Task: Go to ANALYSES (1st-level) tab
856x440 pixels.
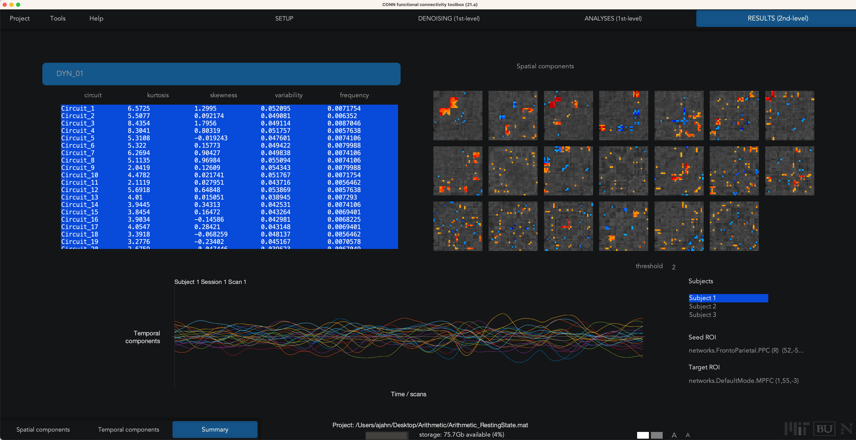Action: [x=613, y=19]
